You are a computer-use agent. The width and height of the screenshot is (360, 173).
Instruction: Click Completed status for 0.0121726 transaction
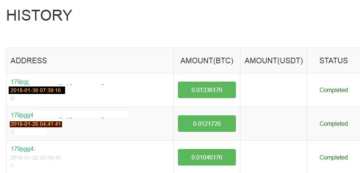tap(334, 124)
